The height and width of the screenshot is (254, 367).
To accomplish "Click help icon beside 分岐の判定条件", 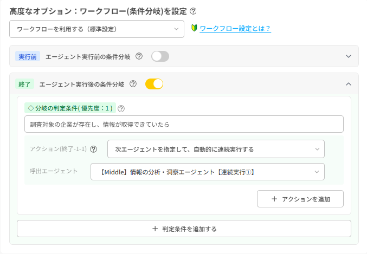I will pyautogui.click(x=121, y=108).
